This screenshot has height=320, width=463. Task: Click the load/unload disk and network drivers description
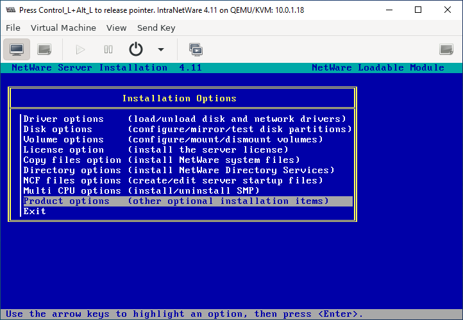pyautogui.click(x=237, y=119)
